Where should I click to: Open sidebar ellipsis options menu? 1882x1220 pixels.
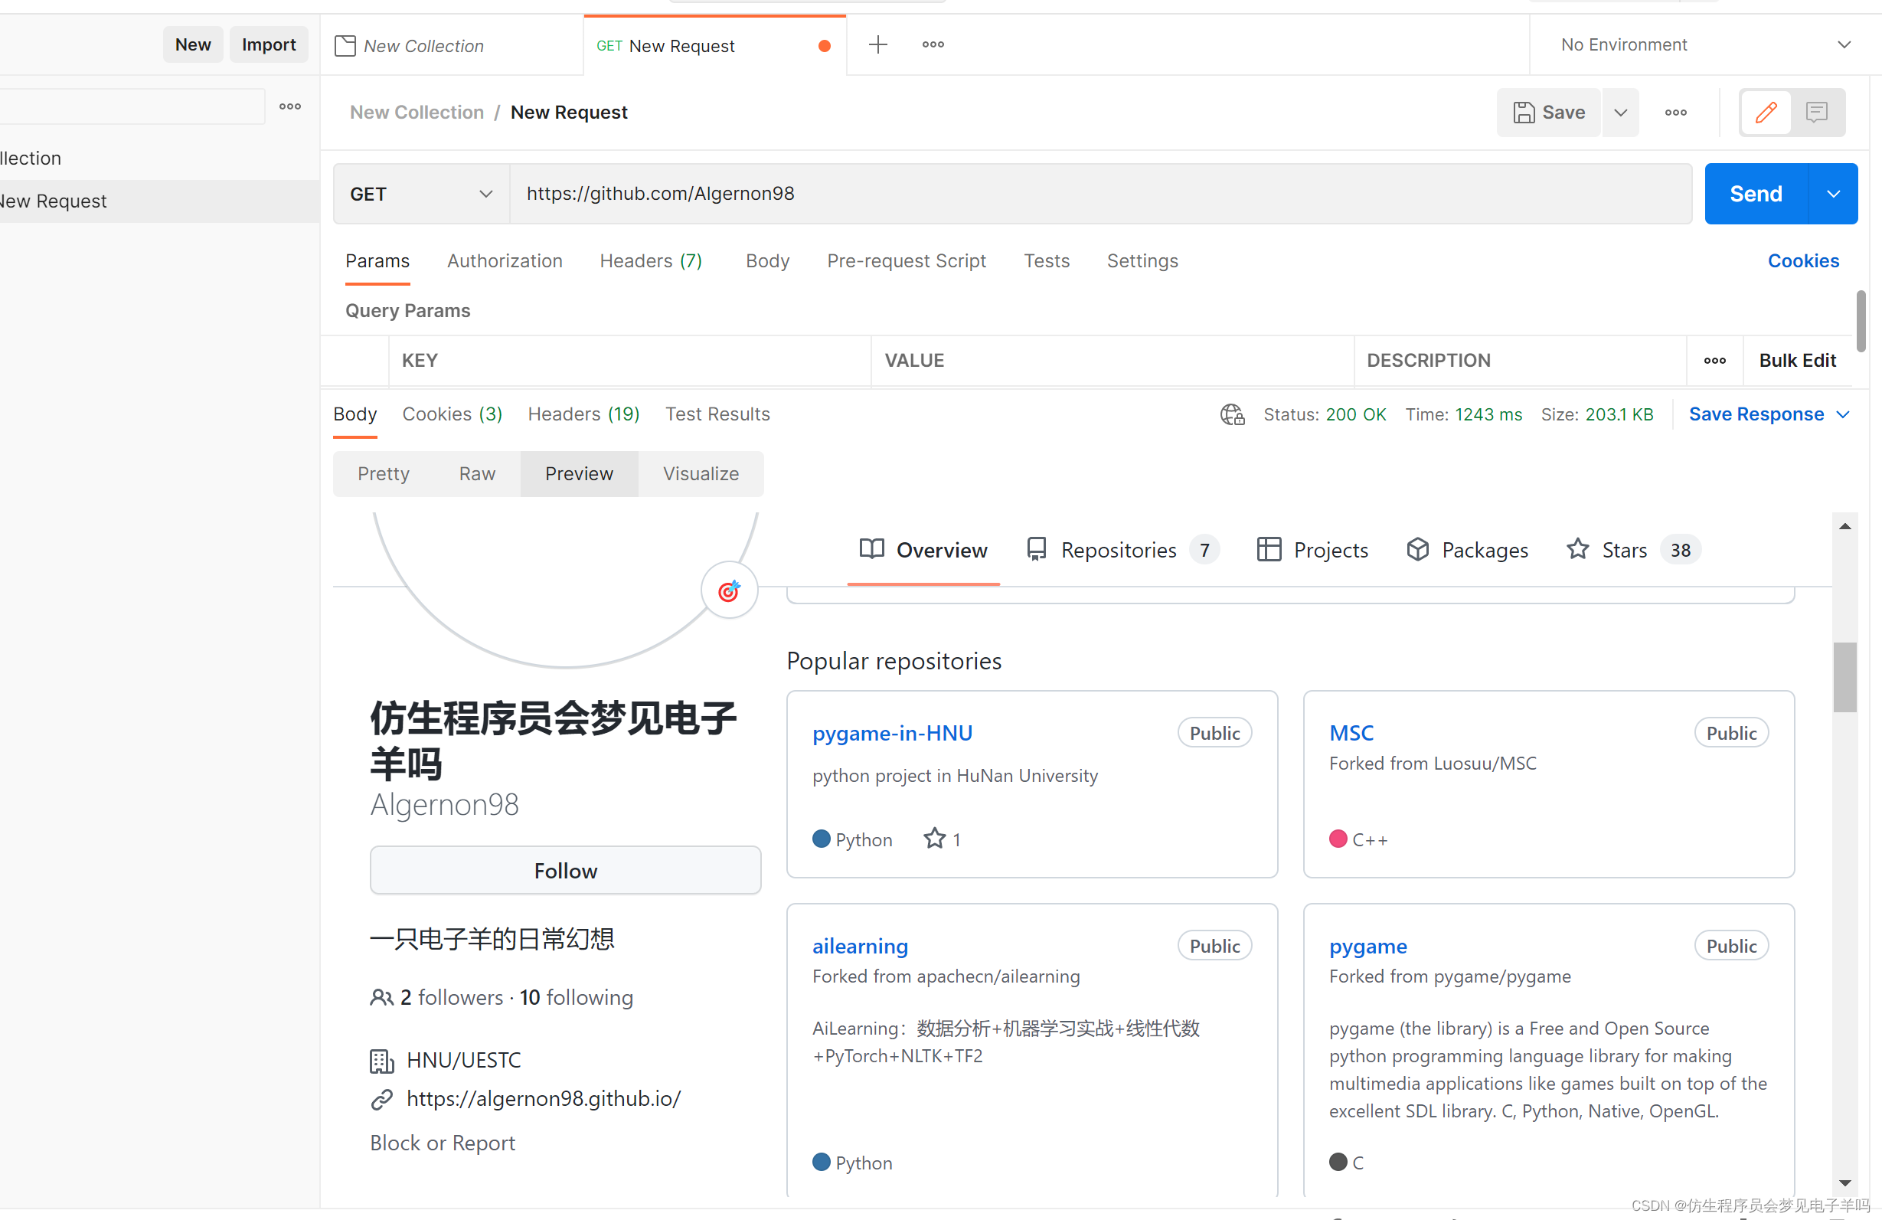point(290,106)
